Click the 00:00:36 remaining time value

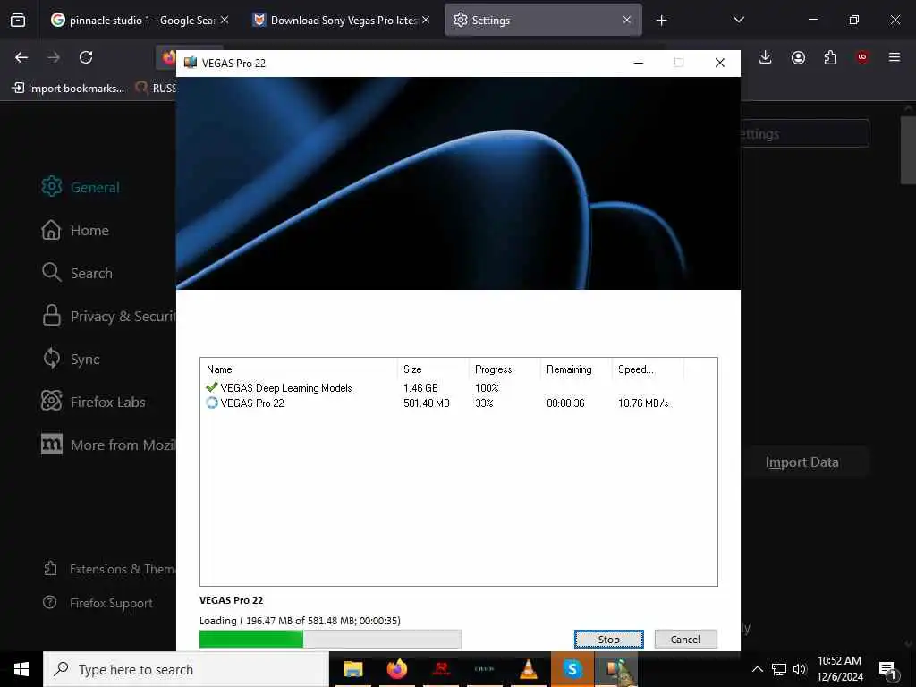click(x=565, y=403)
